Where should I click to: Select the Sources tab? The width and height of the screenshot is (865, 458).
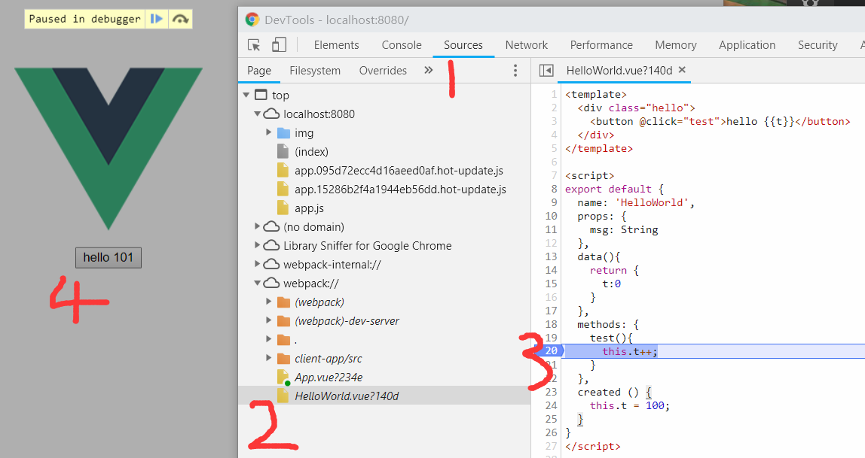click(463, 45)
